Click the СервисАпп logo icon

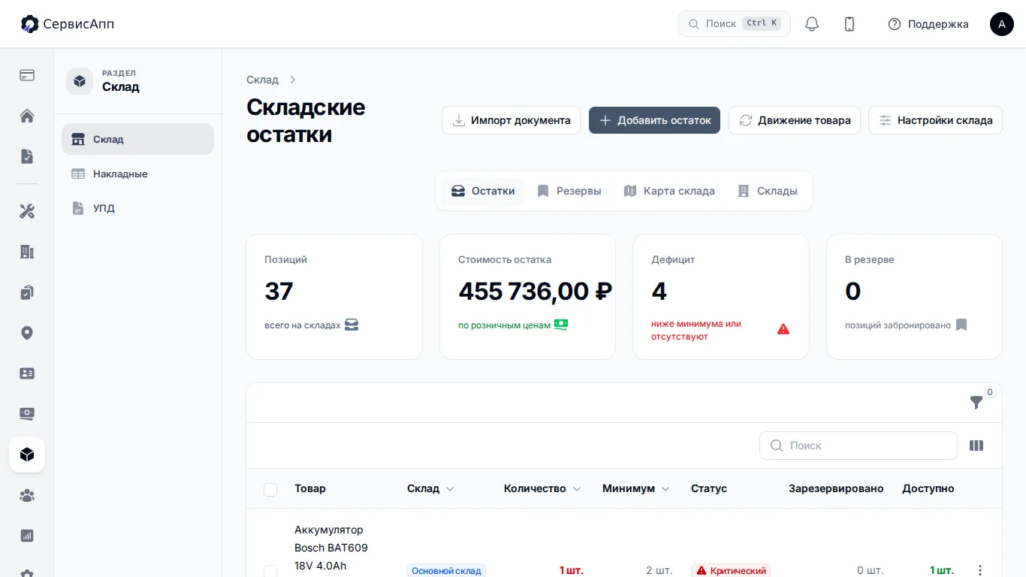30,24
